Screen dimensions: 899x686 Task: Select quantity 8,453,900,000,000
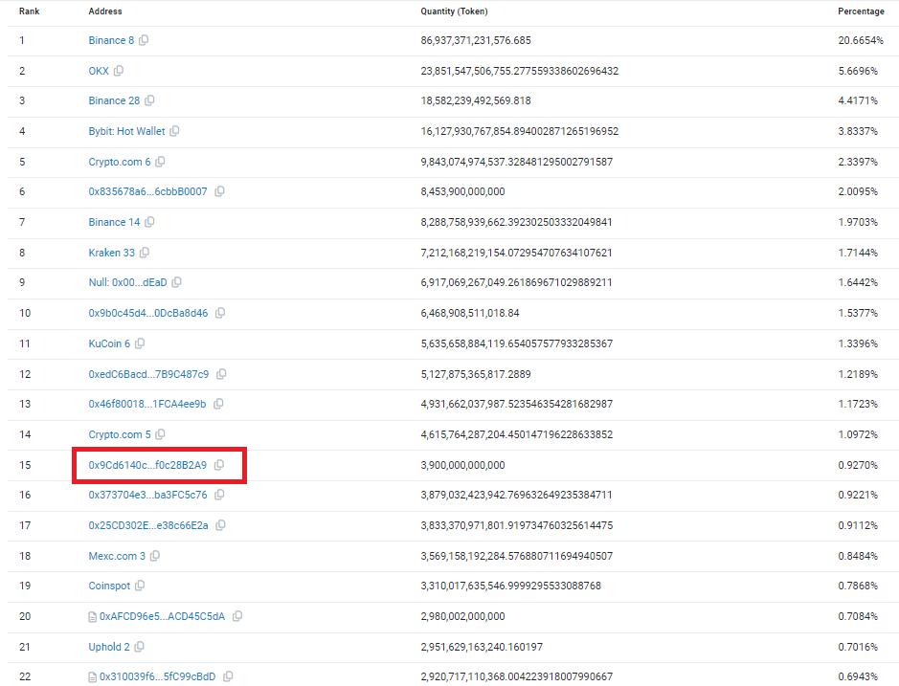[x=462, y=191]
